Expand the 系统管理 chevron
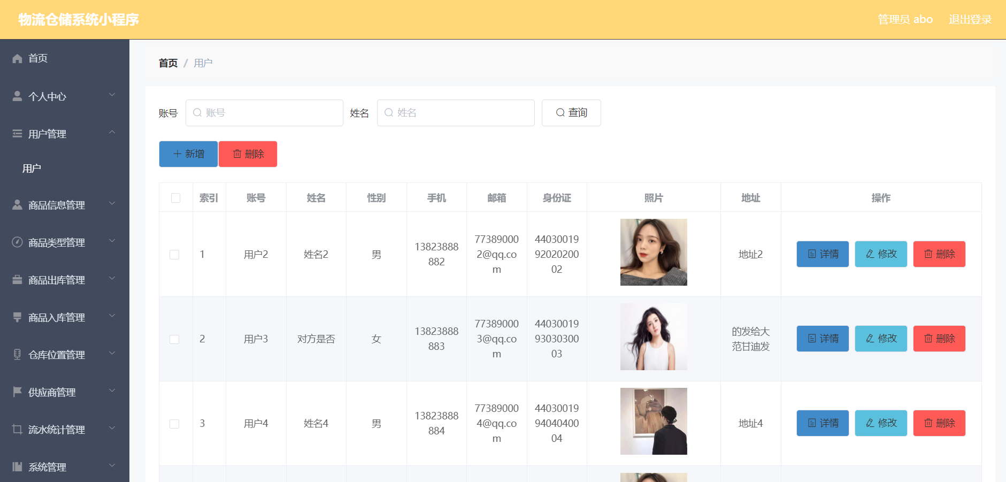Image resolution: width=1006 pixels, height=482 pixels. point(112,465)
